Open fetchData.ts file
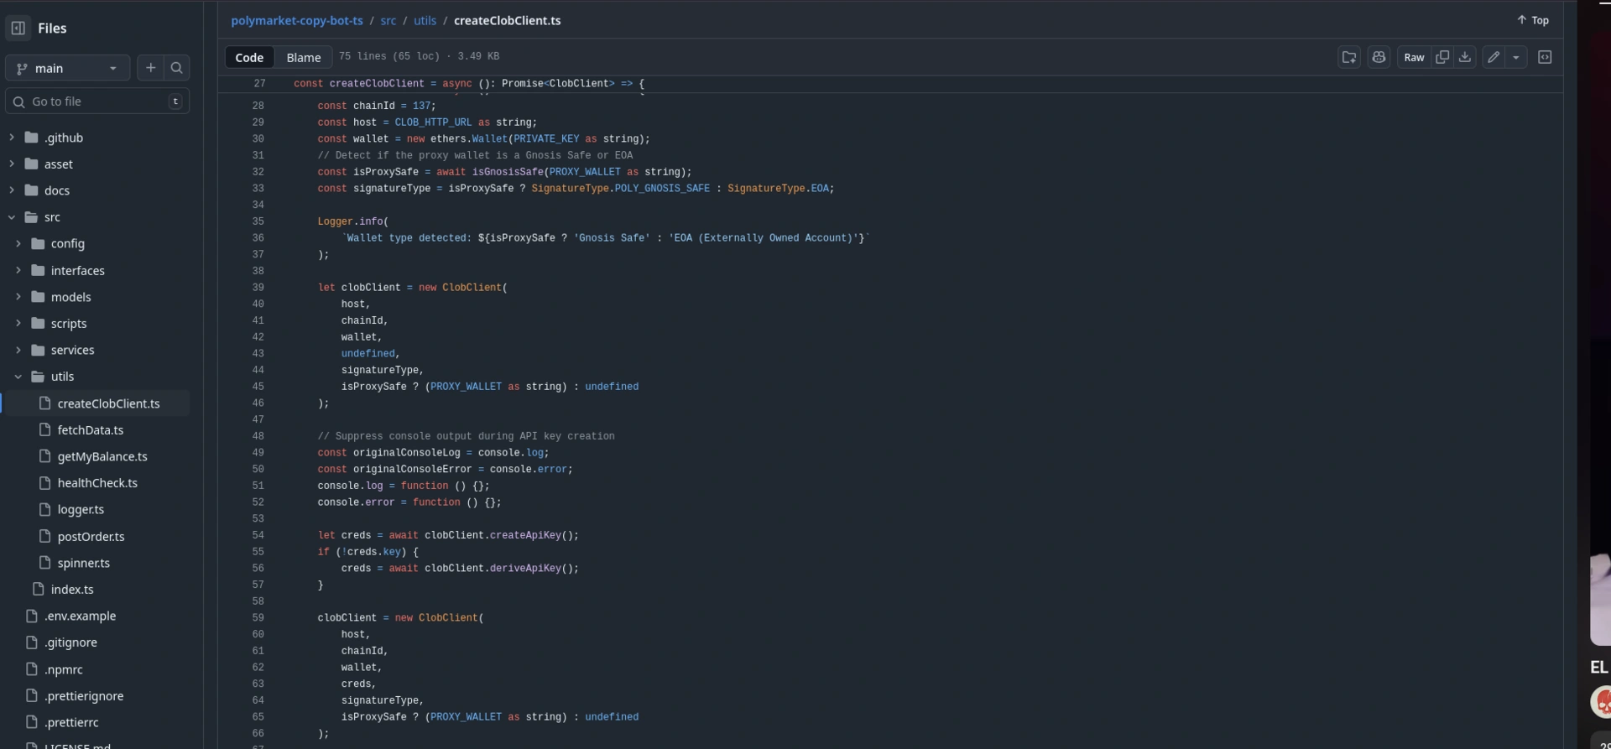Screen dimensions: 1611x749 pyautogui.click(x=91, y=429)
